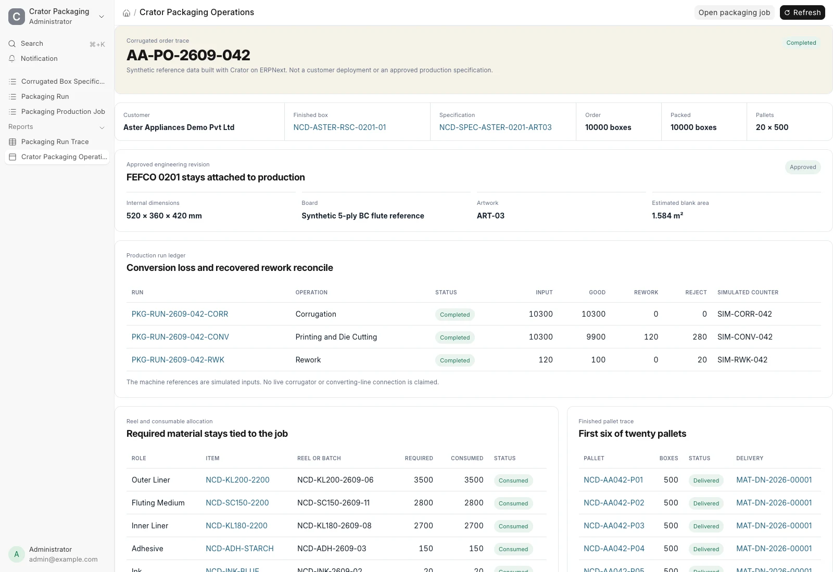Open Notification in the sidebar
The width and height of the screenshot is (833, 572).
pos(57,59)
